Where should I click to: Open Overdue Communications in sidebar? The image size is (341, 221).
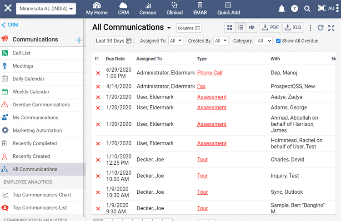(x=41, y=105)
